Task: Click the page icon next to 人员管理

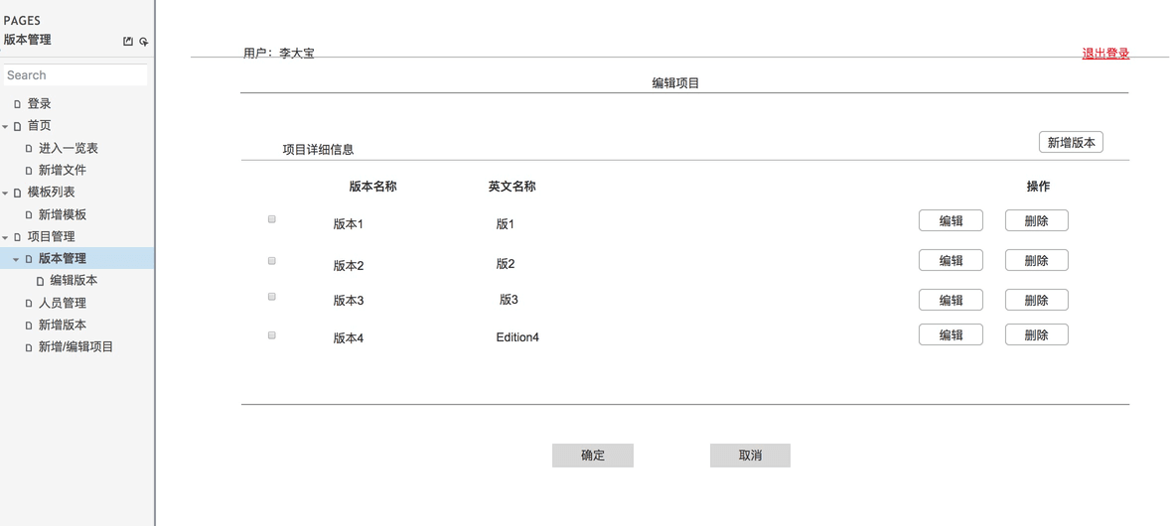Action: point(29,304)
